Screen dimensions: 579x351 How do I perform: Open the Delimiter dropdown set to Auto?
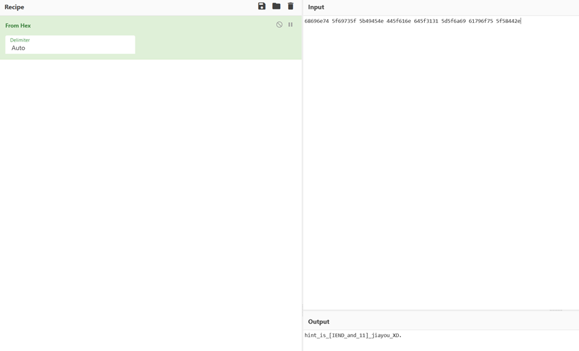click(70, 45)
